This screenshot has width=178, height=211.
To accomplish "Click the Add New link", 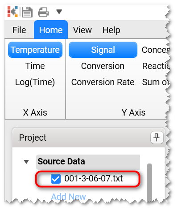I will 68,197.
